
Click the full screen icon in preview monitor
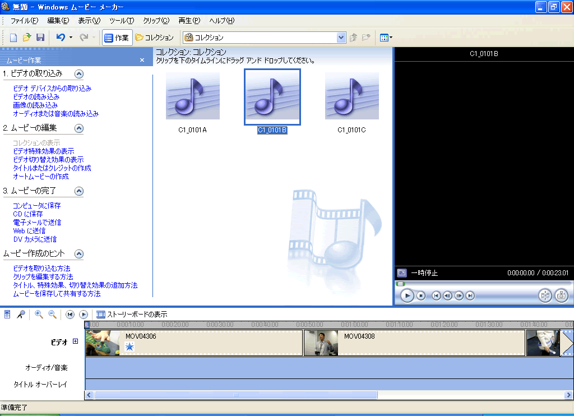pos(402,273)
